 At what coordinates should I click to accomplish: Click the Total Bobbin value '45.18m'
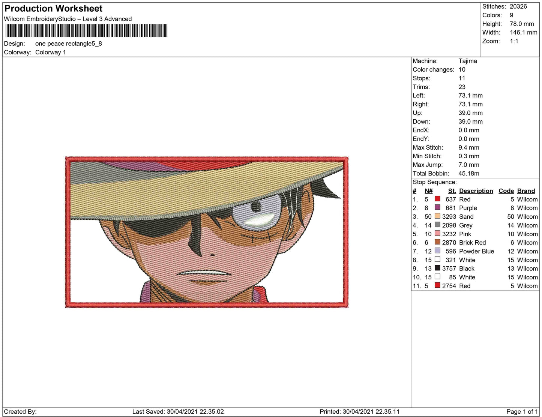pos(469,173)
